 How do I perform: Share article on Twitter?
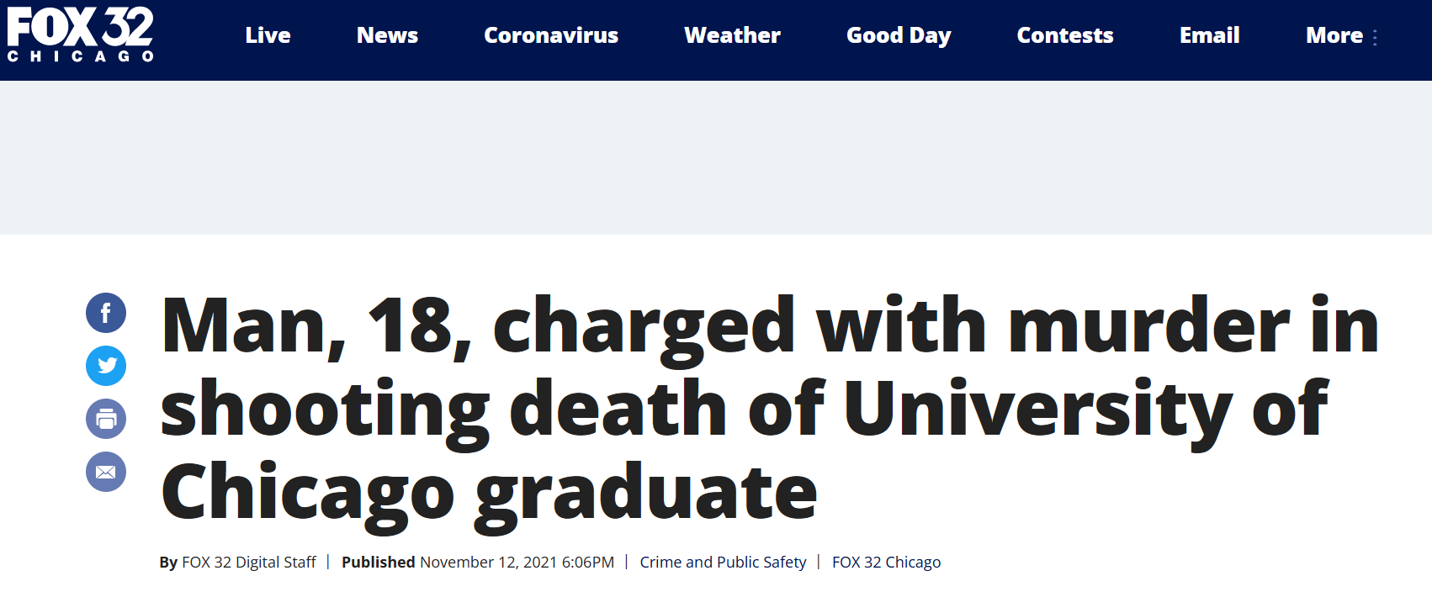click(106, 366)
